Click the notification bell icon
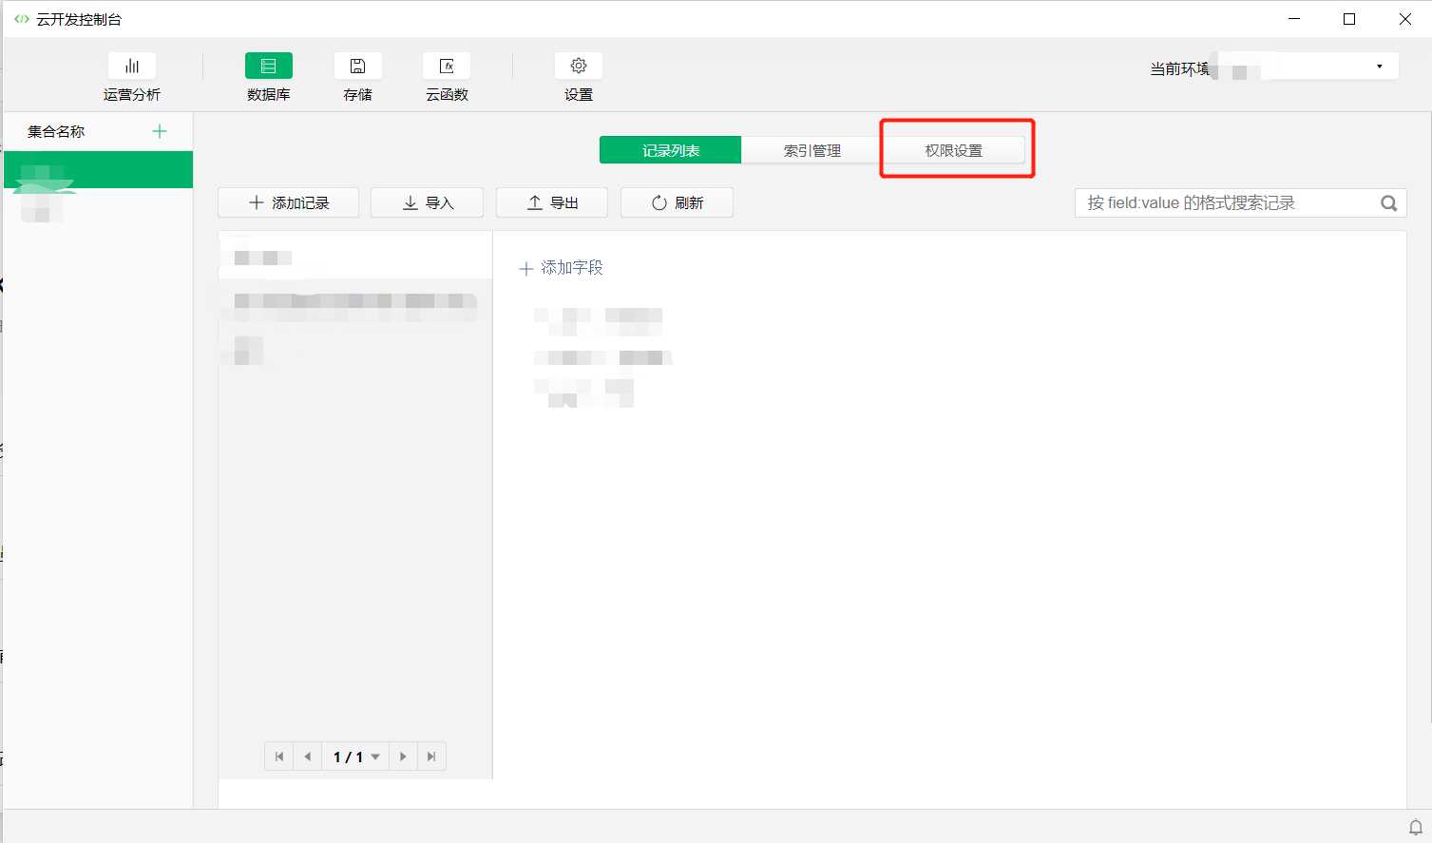Image resolution: width=1432 pixels, height=843 pixels. pyautogui.click(x=1415, y=826)
